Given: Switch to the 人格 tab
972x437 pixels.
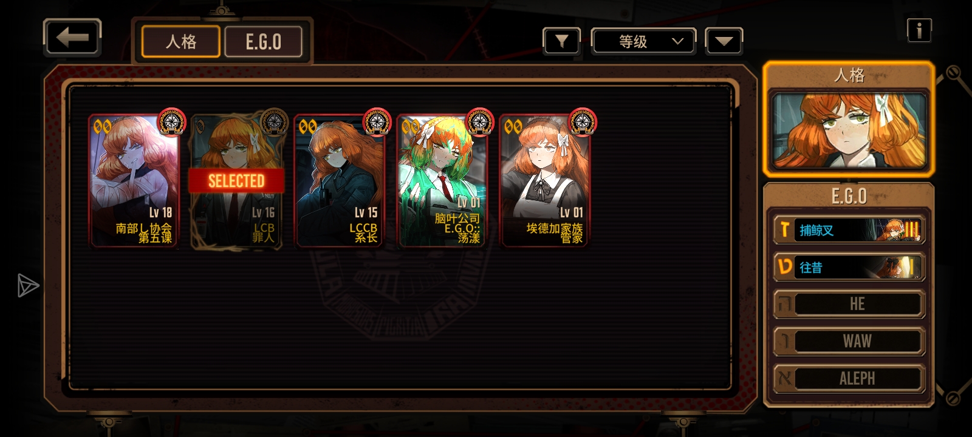Looking at the screenshot, I should coord(181,42).
